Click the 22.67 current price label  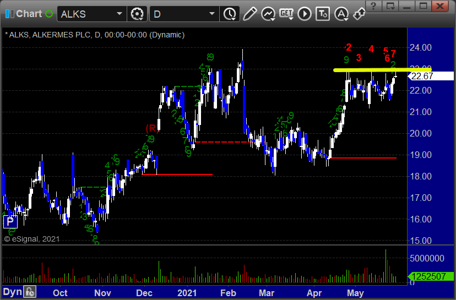pyautogui.click(x=431, y=76)
